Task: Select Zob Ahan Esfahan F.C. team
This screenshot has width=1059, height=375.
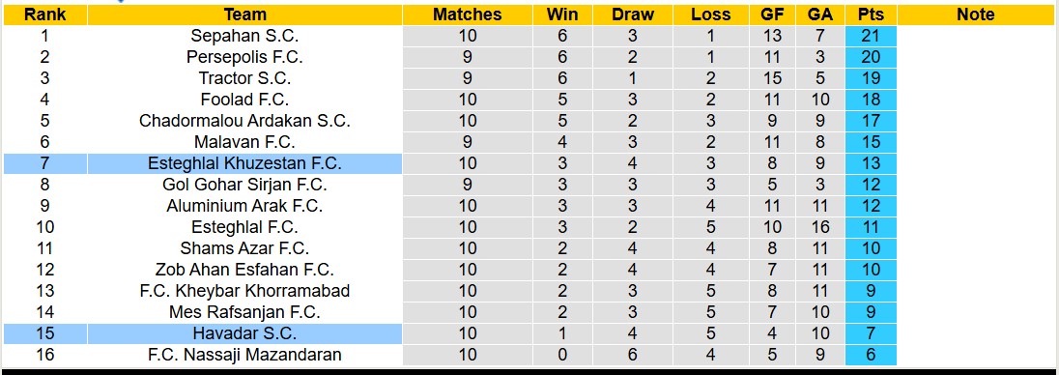Action: point(244,270)
